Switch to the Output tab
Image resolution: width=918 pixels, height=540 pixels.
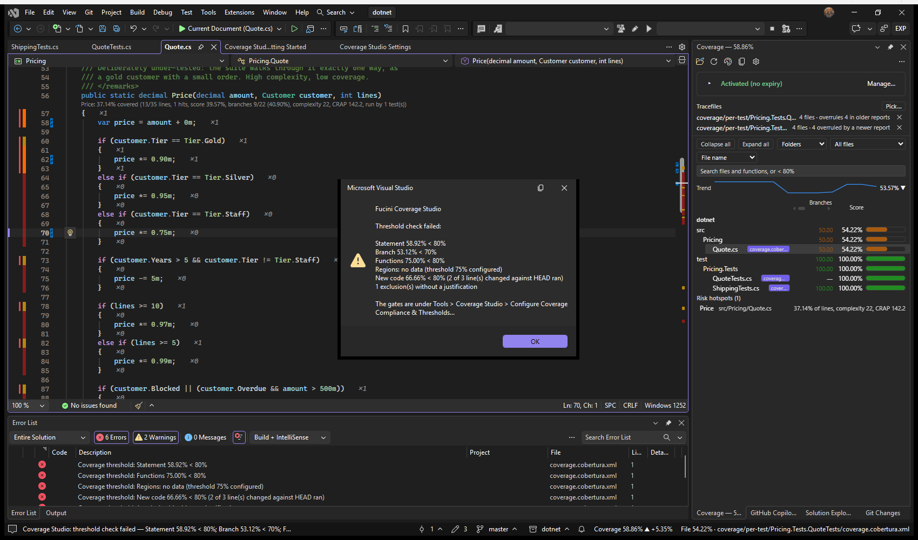[56, 513]
